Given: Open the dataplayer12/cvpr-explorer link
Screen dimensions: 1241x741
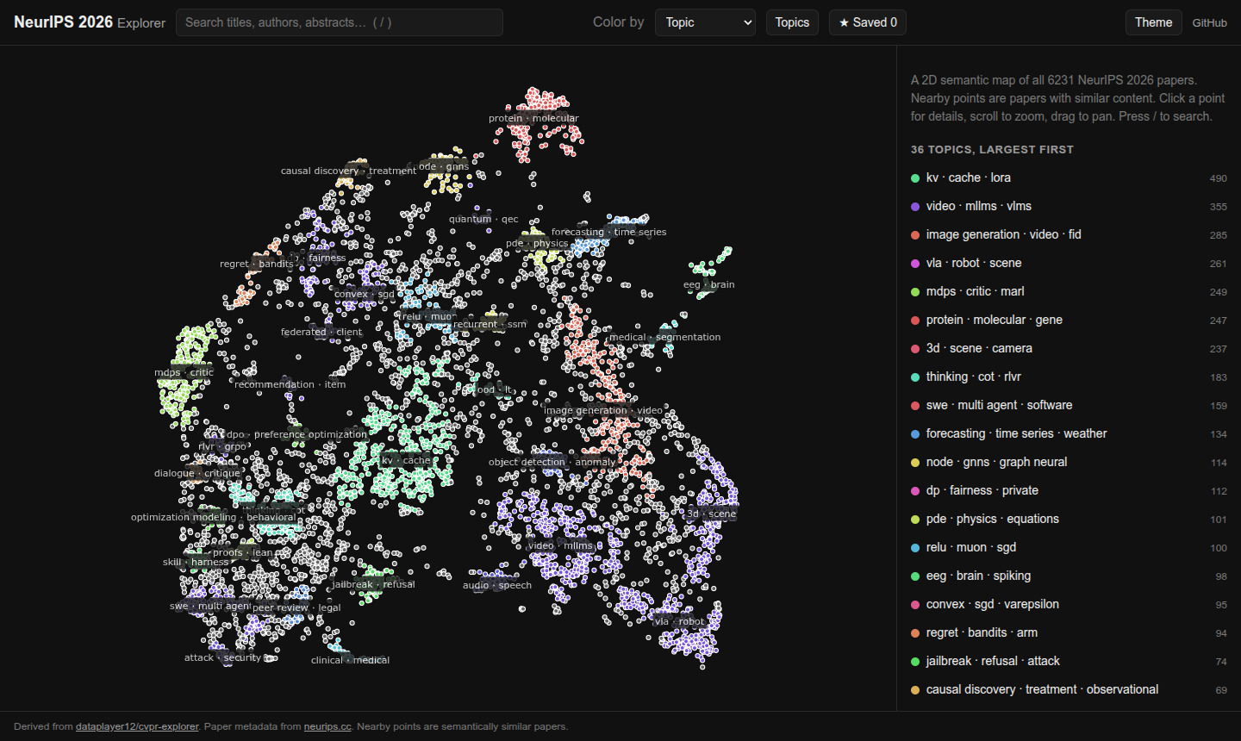Looking at the screenshot, I should [x=137, y=726].
